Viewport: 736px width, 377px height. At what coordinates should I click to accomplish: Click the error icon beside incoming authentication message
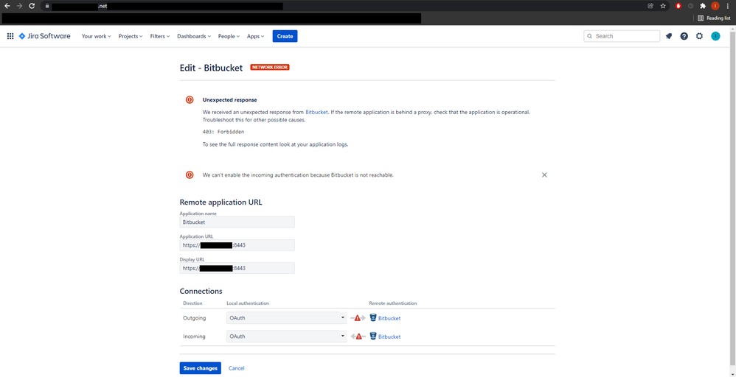[x=190, y=175]
